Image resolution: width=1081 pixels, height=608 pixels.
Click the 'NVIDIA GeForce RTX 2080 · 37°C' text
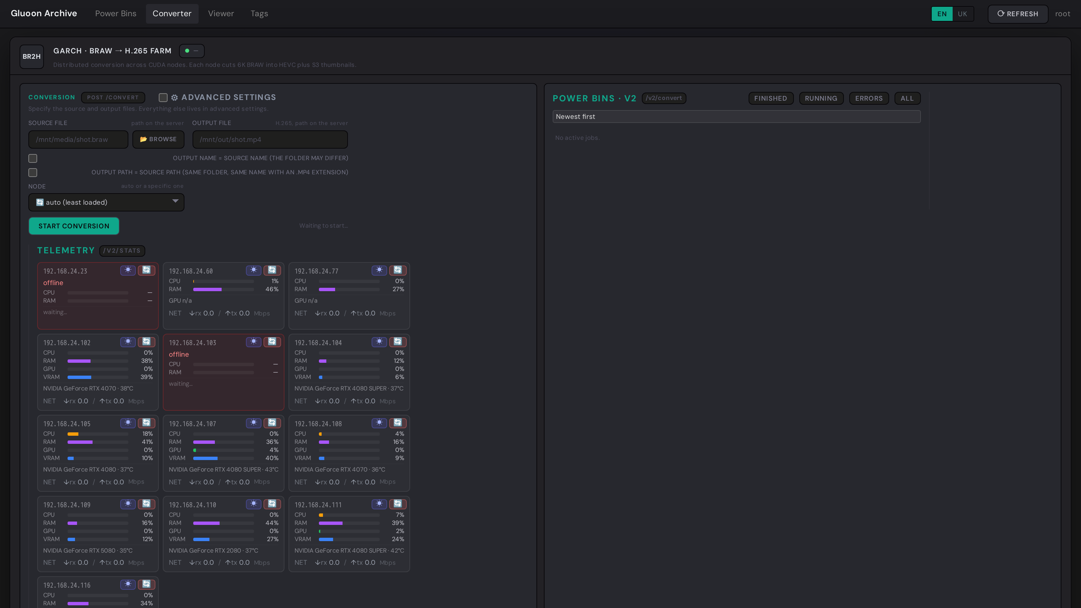click(x=213, y=551)
